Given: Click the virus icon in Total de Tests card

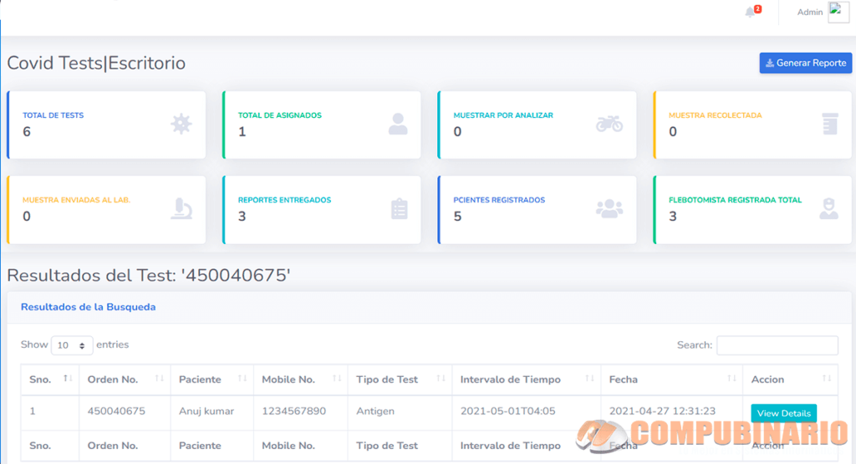Looking at the screenshot, I should (181, 125).
